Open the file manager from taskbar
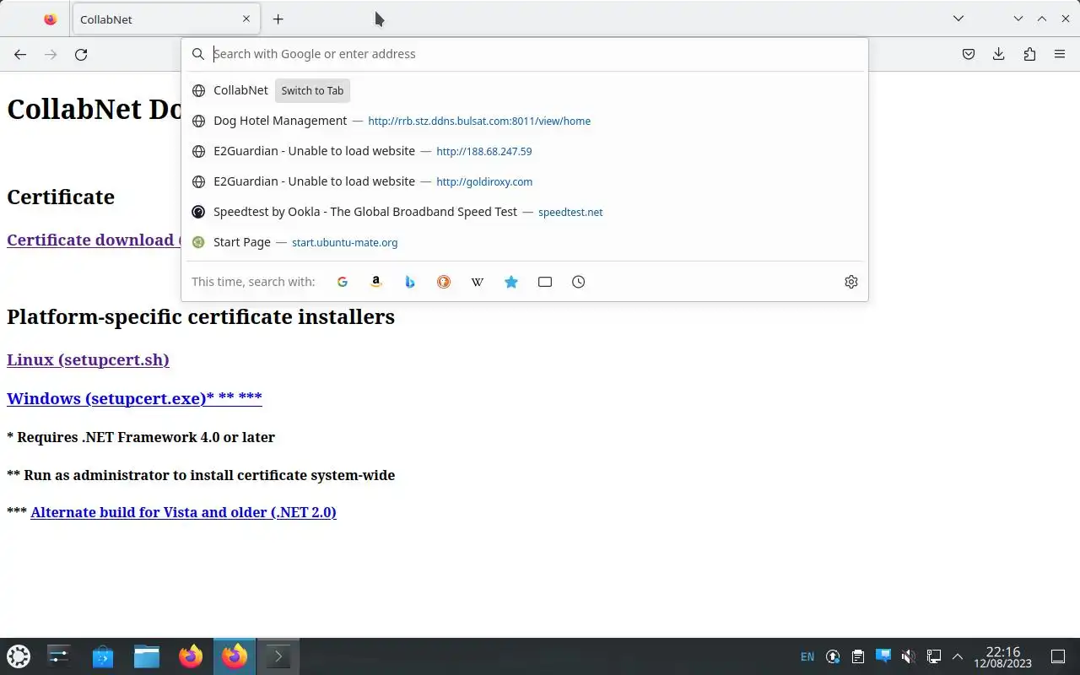Viewport: 1080px width, 675px height. pyautogui.click(x=147, y=656)
